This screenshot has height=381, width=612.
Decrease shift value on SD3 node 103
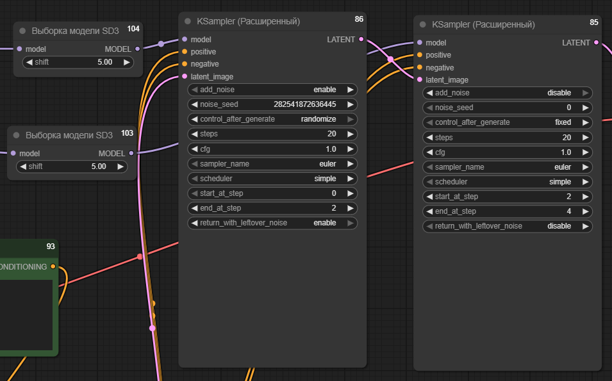point(22,166)
